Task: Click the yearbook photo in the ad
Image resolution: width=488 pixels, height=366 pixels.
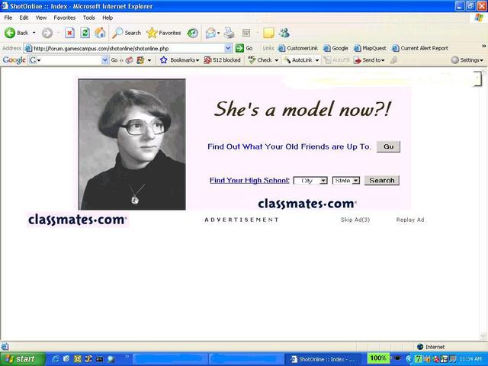Action: (x=132, y=144)
